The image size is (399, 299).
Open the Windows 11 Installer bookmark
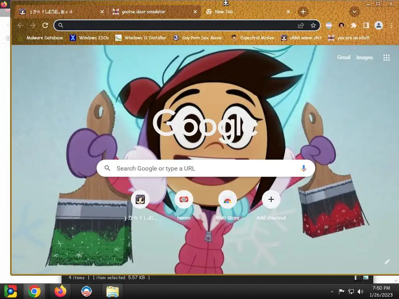point(141,38)
